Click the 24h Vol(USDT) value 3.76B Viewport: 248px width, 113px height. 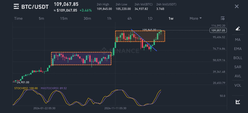tap(160, 9)
